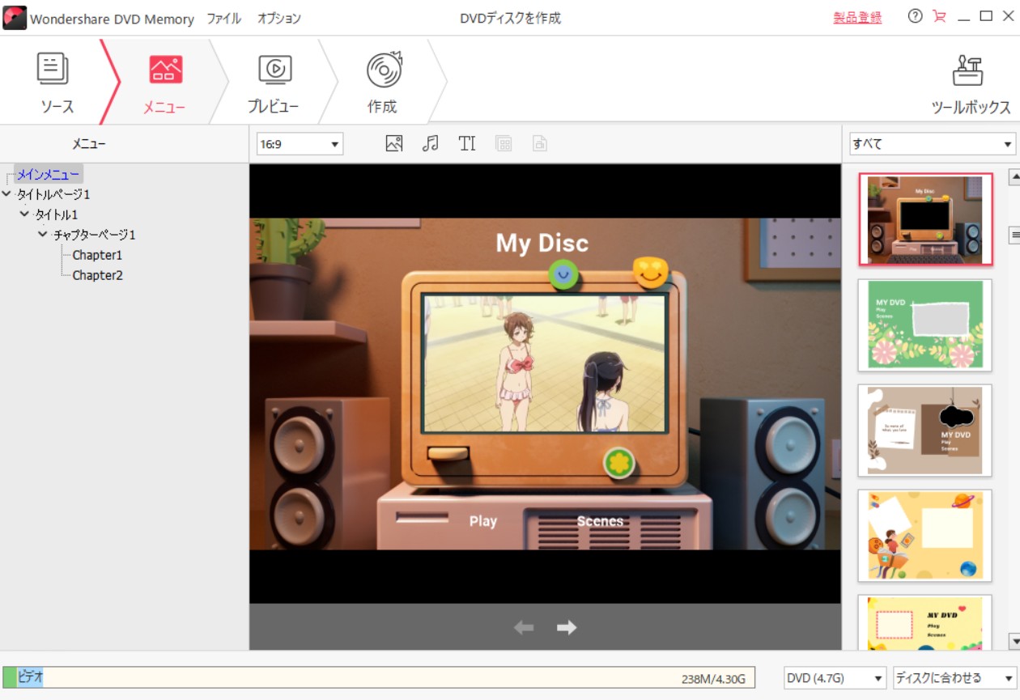This screenshot has width=1020, height=700.
Task: Click the green flower sticker on TV
Action: click(x=618, y=462)
